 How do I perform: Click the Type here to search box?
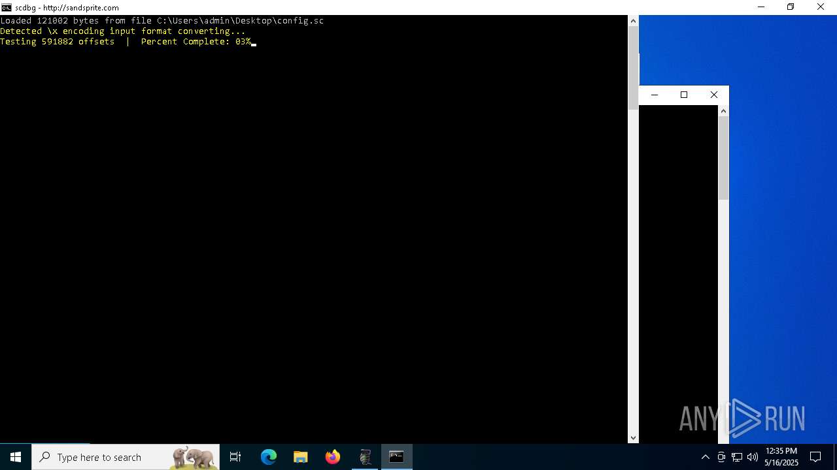(126, 457)
